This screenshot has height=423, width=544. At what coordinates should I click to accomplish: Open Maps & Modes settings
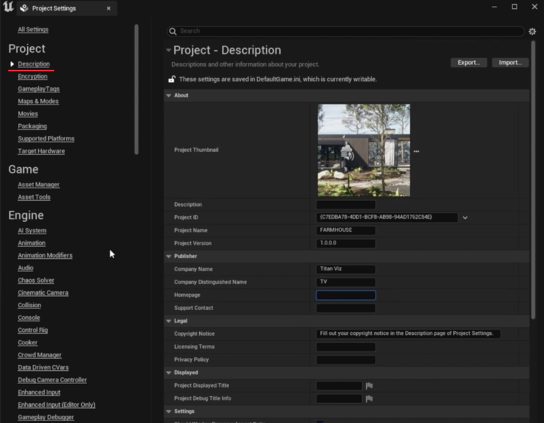tap(38, 102)
